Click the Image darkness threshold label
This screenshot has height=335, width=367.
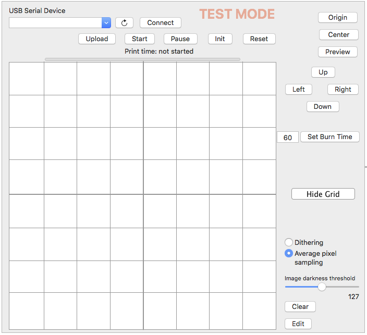click(x=320, y=278)
